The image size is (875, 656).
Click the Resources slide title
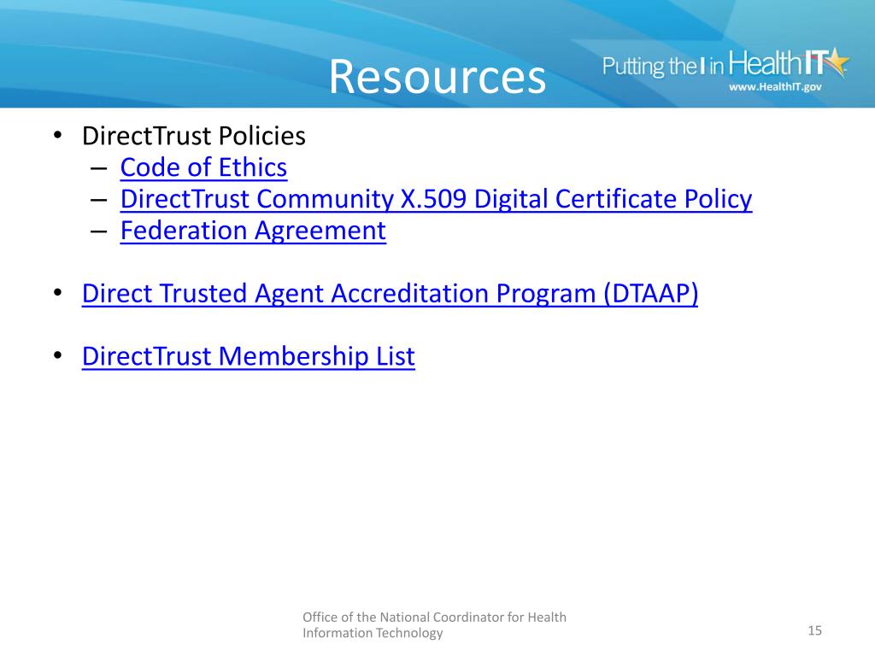437,76
